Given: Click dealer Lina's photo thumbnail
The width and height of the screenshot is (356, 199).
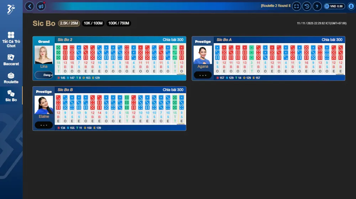Looking at the screenshot, I should (x=44, y=54).
